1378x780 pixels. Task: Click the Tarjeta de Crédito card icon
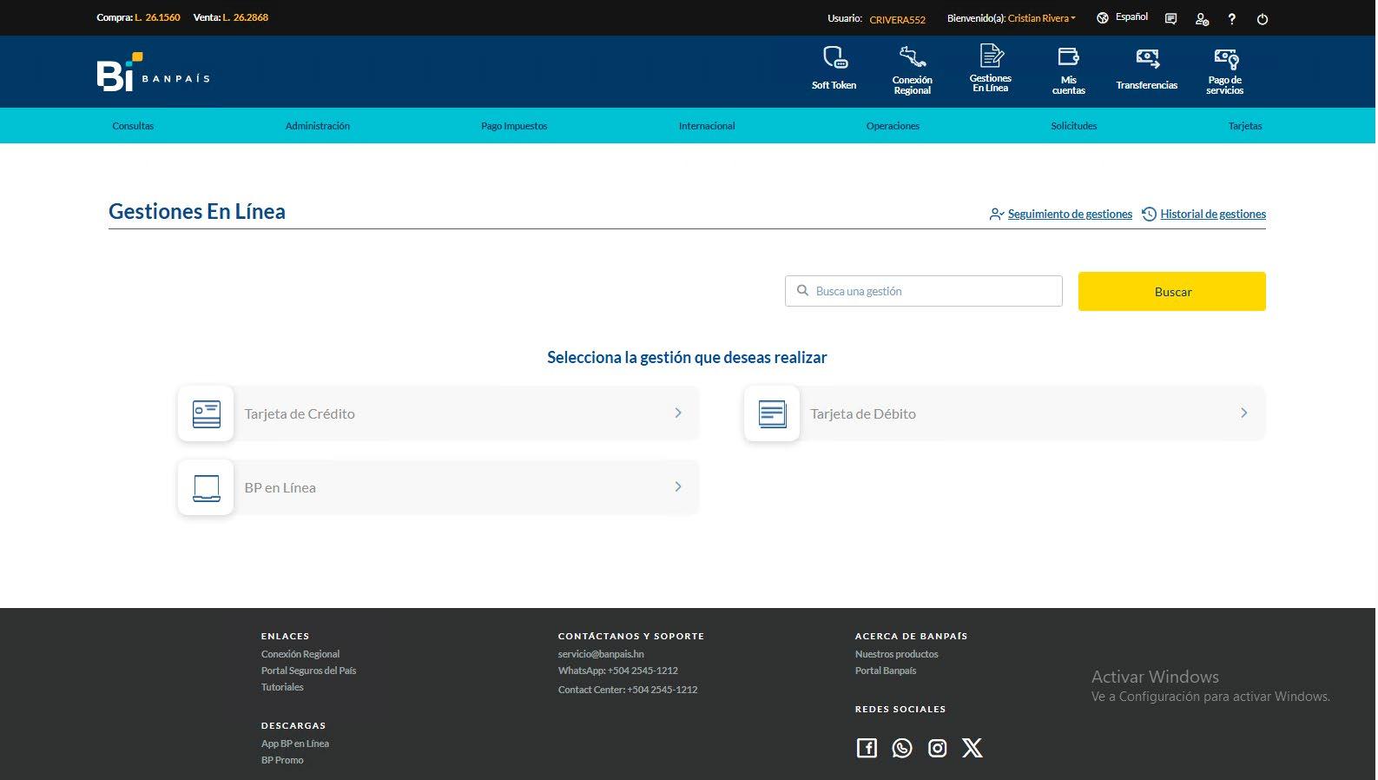pyautogui.click(x=206, y=413)
